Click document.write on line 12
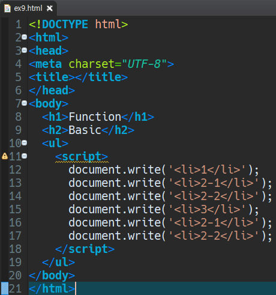 [x=115, y=170]
